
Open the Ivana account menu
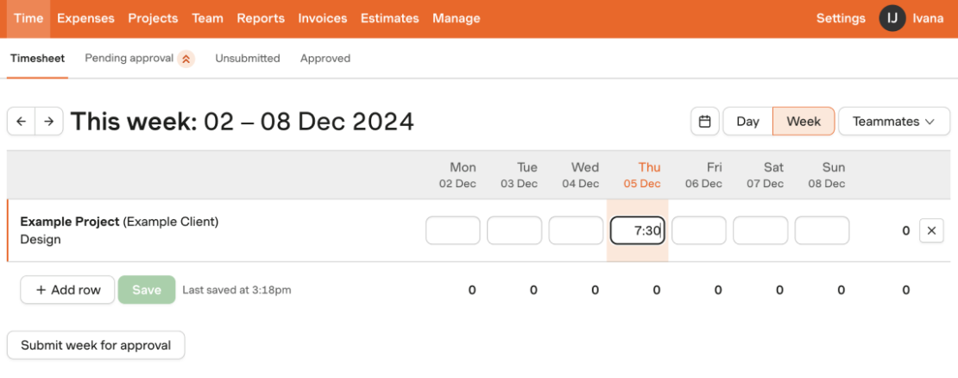point(928,18)
